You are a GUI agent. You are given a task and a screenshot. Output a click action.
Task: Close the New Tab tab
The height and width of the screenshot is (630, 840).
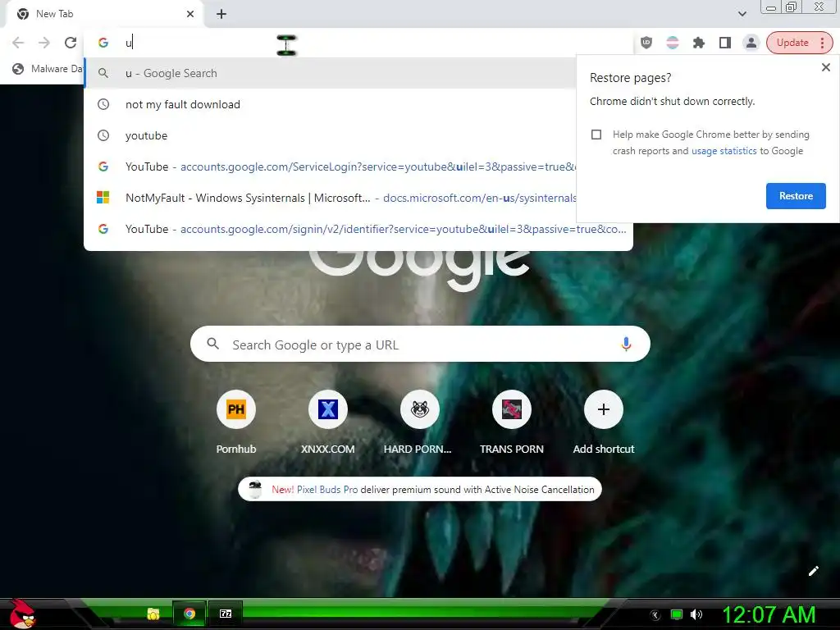tap(190, 14)
